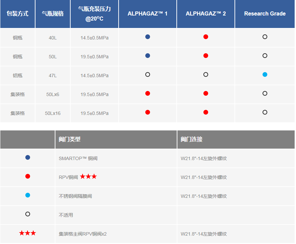This screenshot has width=296, height=244.
Task: Select the red dot for 50L steel cylinder ALPHAGAZ 2
Action: (206, 56)
